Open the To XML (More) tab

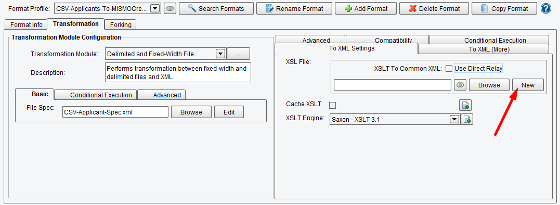(x=484, y=49)
